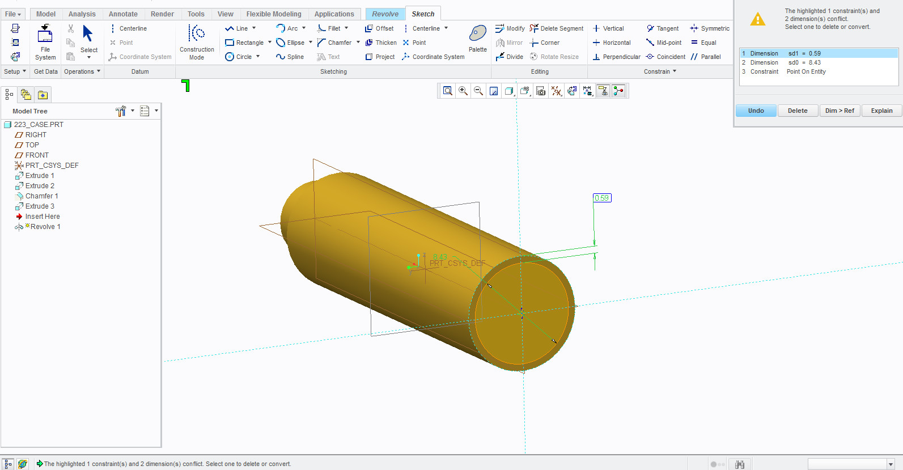Click the Undo button in conflict dialog
903x470 pixels.
(x=756, y=111)
